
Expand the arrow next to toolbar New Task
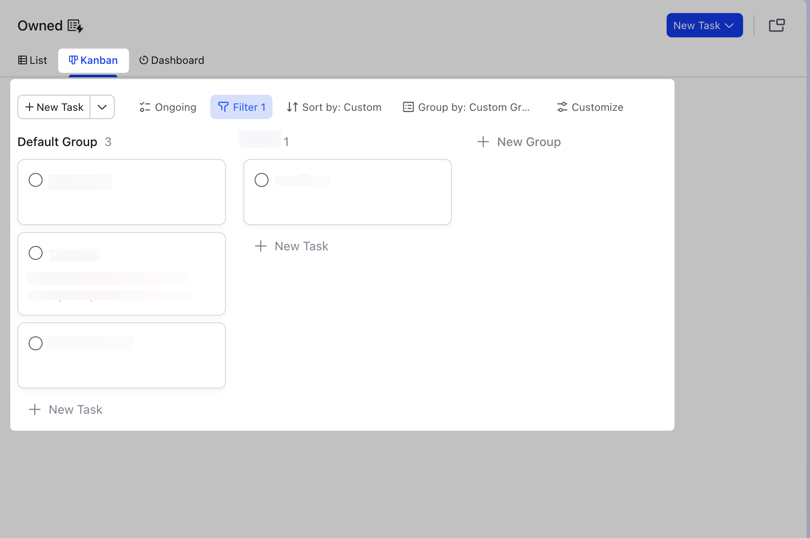coord(102,107)
